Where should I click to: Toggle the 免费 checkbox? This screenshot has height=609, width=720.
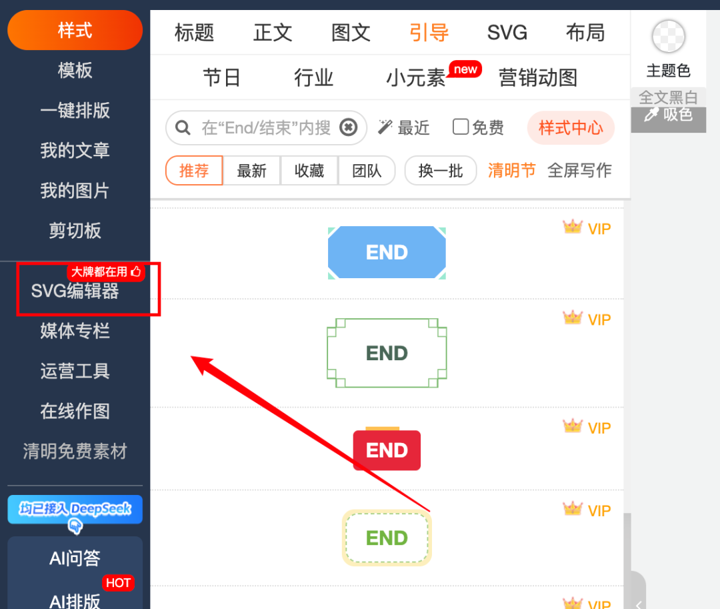pyautogui.click(x=461, y=127)
